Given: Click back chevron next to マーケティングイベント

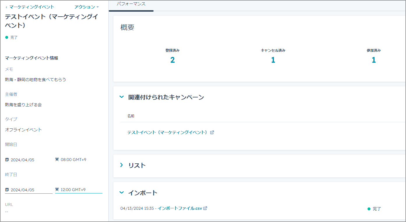Looking at the screenshot, I should 6,7.
